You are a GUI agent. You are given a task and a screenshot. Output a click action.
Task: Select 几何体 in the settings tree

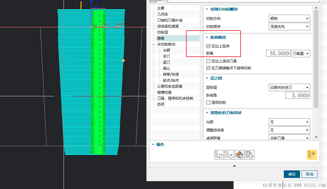point(163,14)
